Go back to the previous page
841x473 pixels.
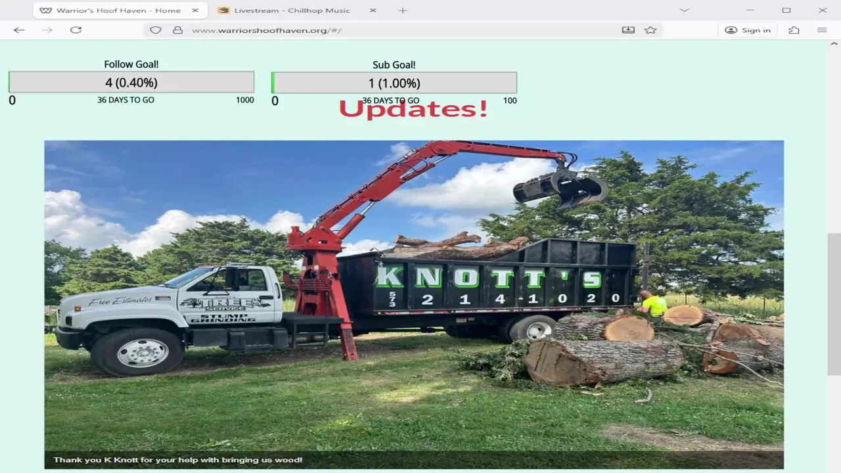coord(19,30)
